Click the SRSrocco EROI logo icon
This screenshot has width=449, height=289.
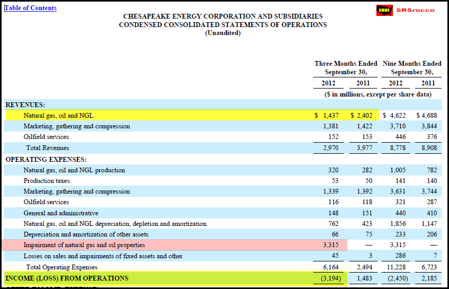click(384, 10)
